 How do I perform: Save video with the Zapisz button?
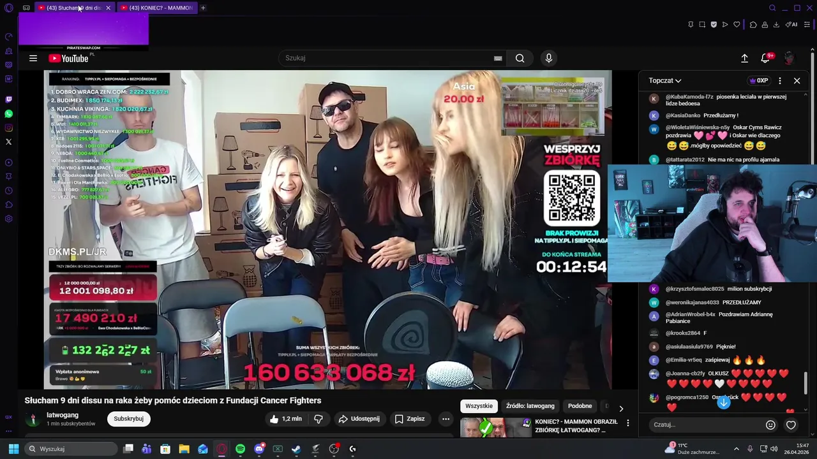click(409, 419)
